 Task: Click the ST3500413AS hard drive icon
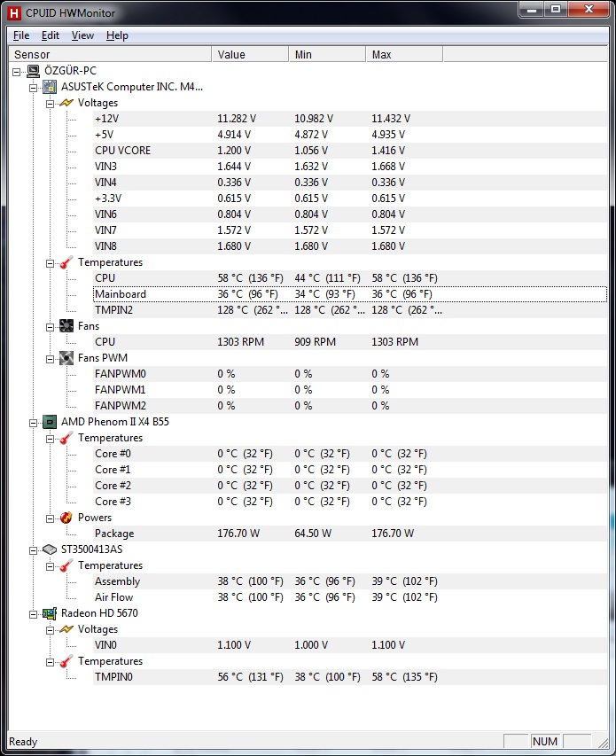click(51, 549)
